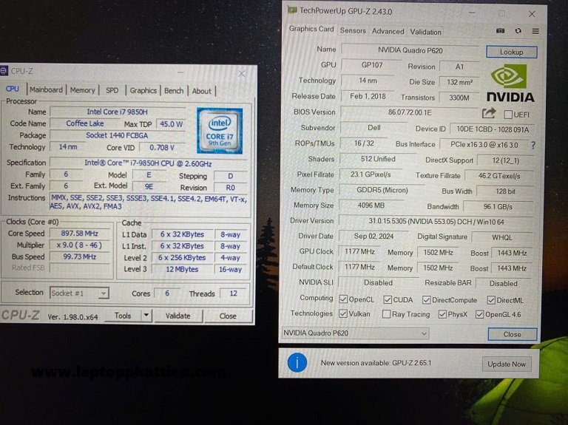Click the Digital Signature value WHQL
This screenshot has height=425, width=568.
(x=502, y=237)
